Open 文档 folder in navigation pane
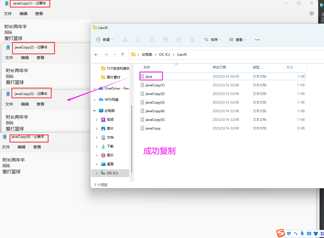324x238 pixels. 107,138
